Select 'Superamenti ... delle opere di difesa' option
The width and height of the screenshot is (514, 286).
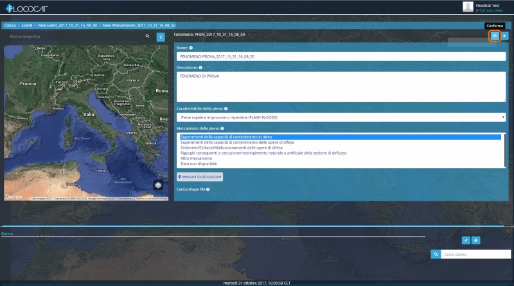(x=237, y=142)
